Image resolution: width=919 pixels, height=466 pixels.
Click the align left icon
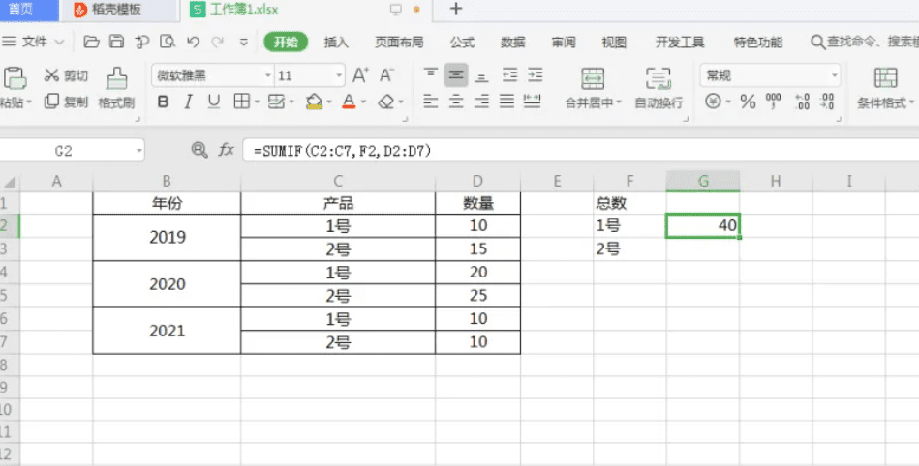pyautogui.click(x=431, y=102)
